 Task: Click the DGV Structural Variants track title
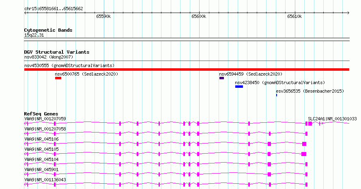coord(57,52)
